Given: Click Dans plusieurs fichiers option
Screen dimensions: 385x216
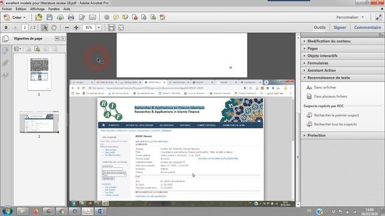Looking at the screenshot, I should pos(327,97).
